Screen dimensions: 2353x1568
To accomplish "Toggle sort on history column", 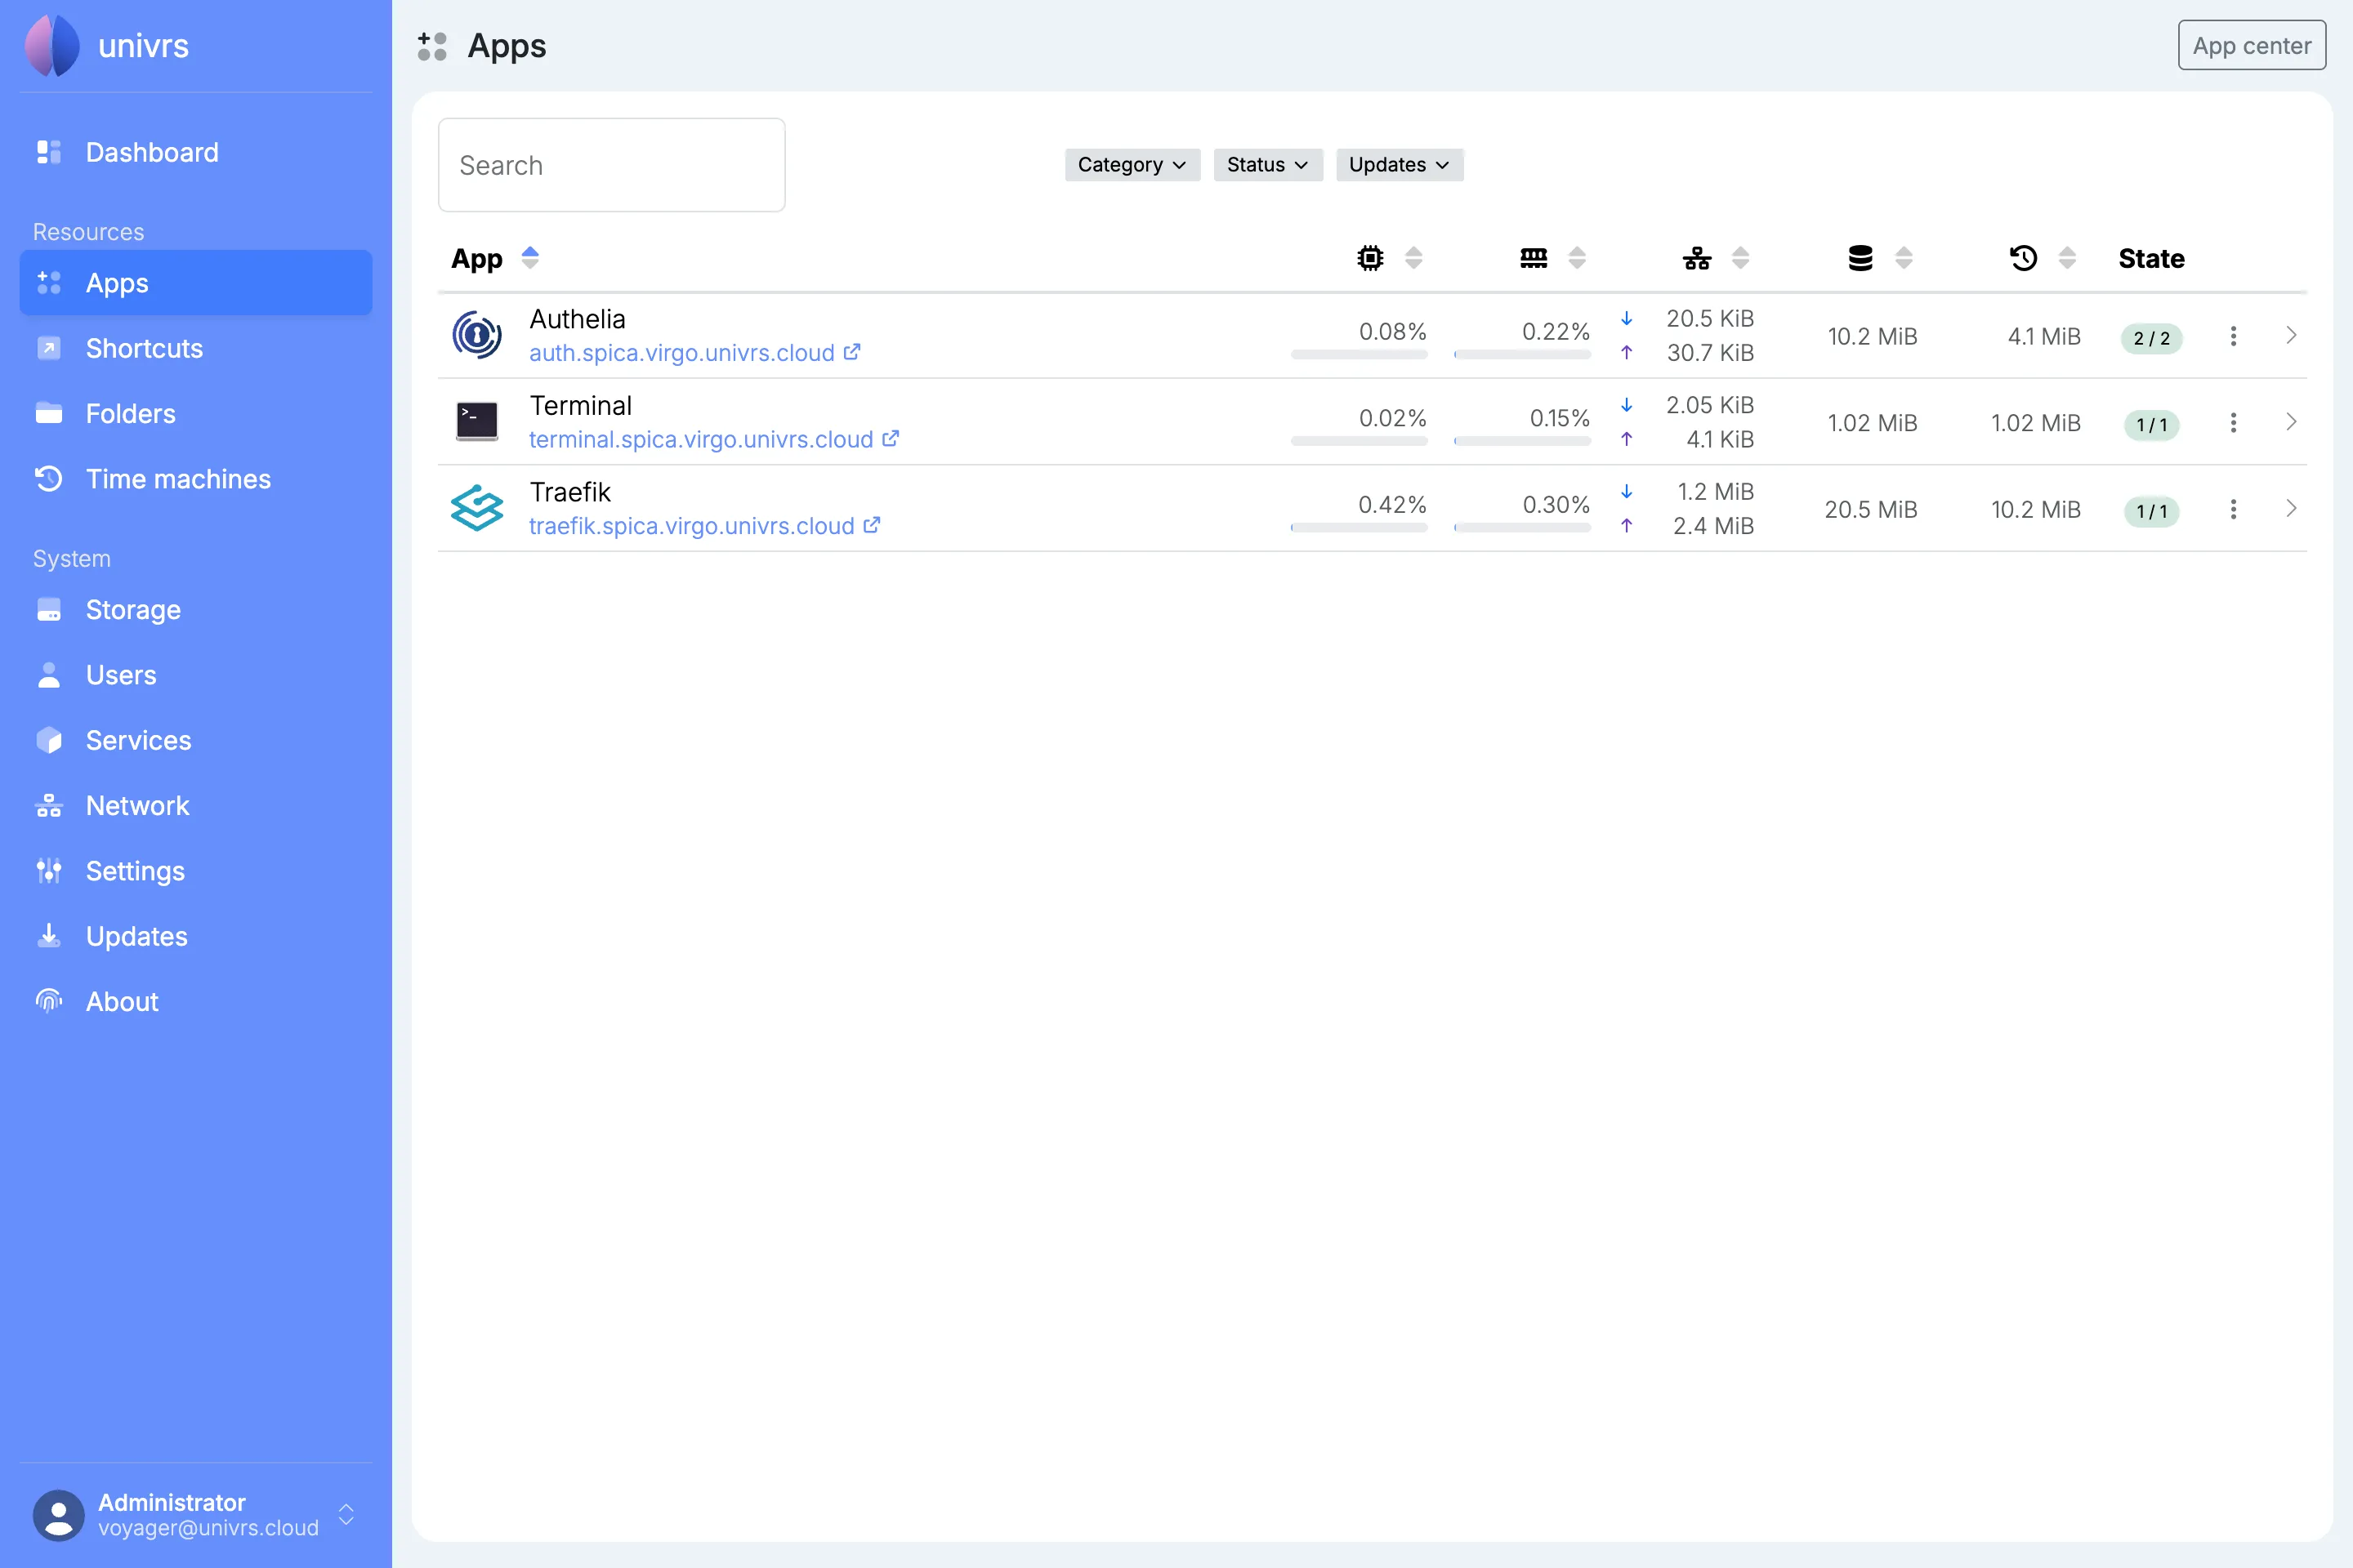I will tap(2067, 258).
